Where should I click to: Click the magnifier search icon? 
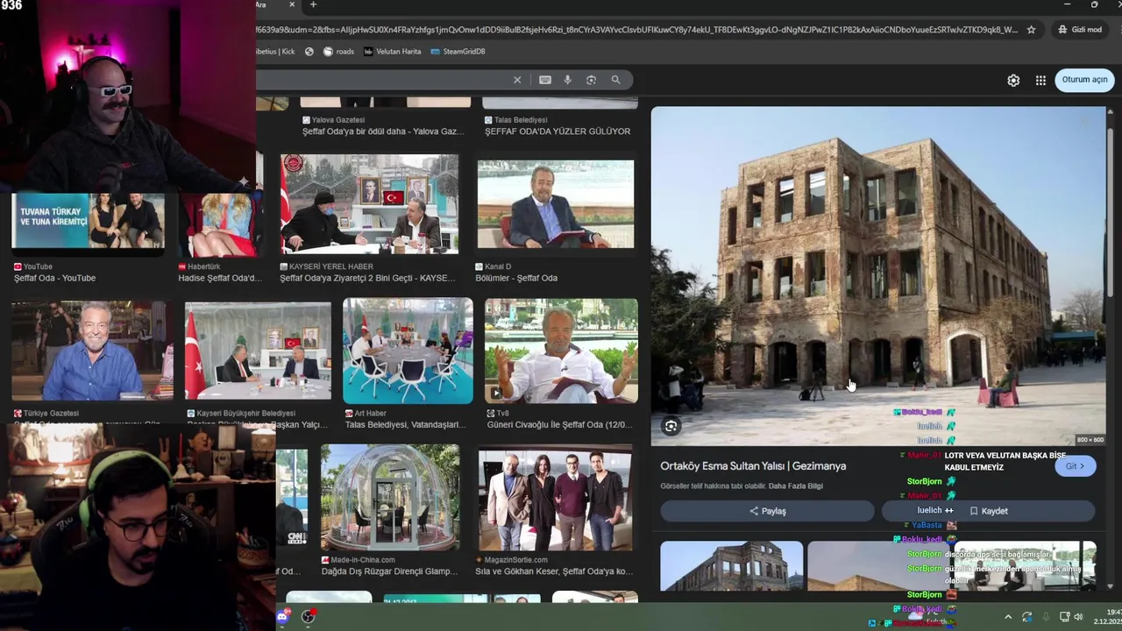[615, 80]
